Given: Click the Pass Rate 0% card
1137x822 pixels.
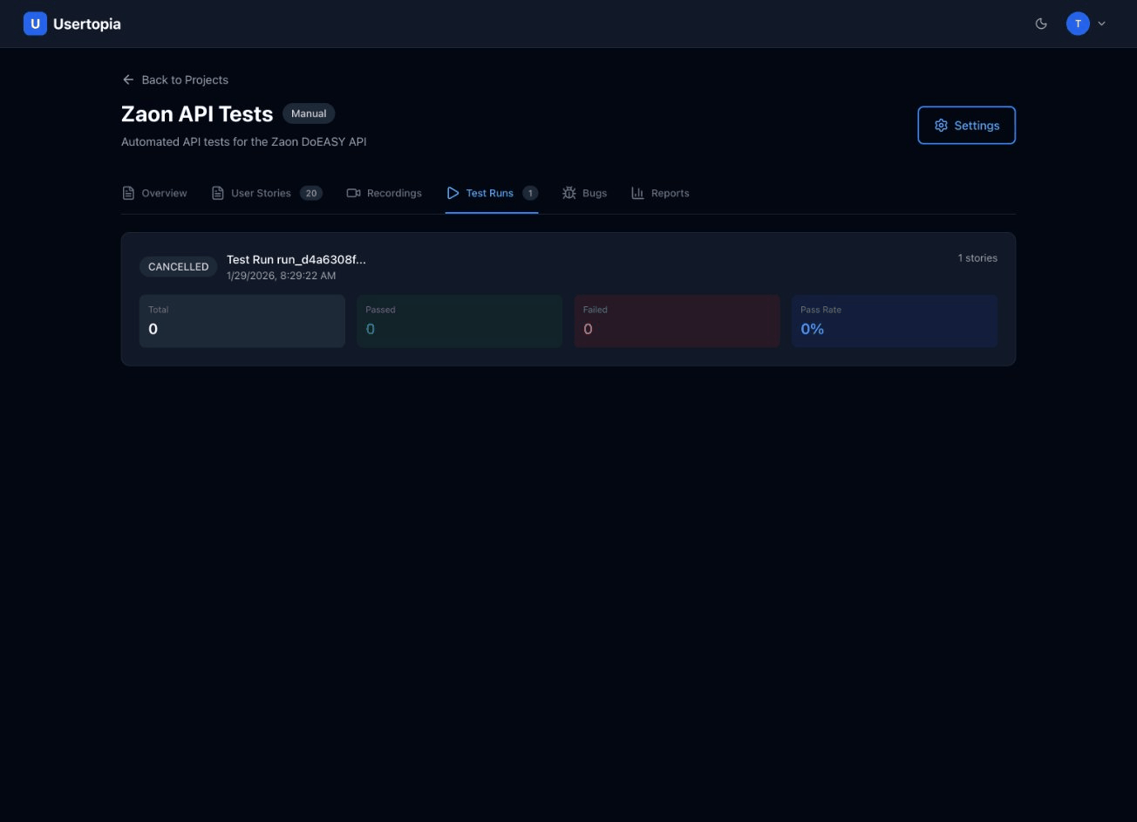Looking at the screenshot, I should [x=894, y=321].
